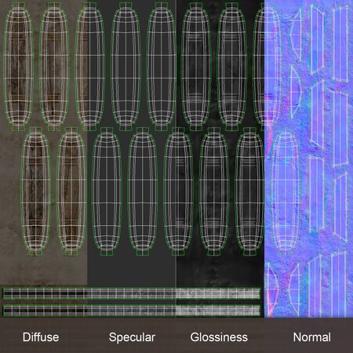
Task: Click the Specular label
Action: click(x=132, y=337)
